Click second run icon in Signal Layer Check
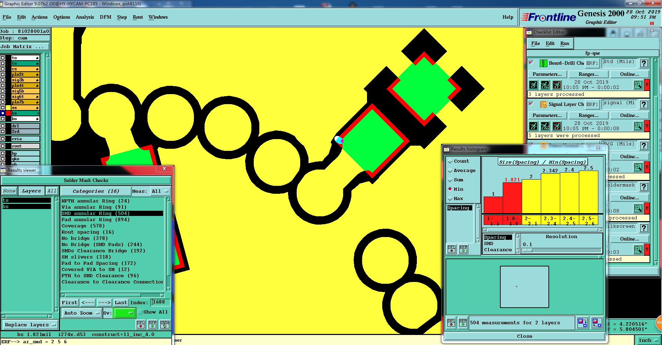This screenshot has width=662, height=345. pos(545,126)
